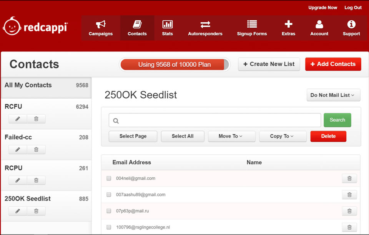Screen dimensions: 369x235
Task: Click the trash icon under Failed-cc
Action: pyautogui.click(x=36, y=150)
